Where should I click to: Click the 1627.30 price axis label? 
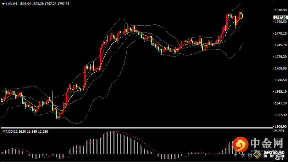(x=280, y=115)
